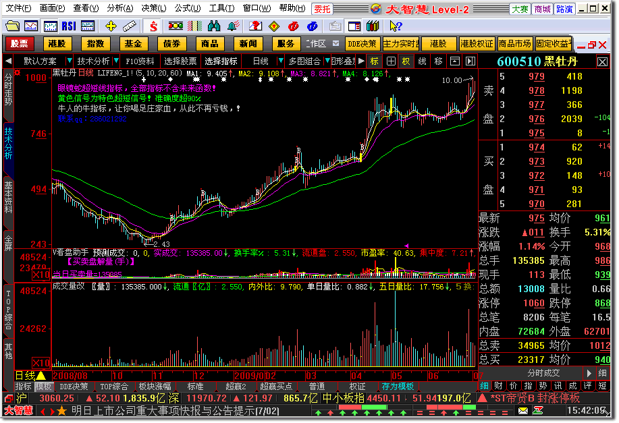The width and height of the screenshot is (619, 423).
Task: Click the blue circular info icon
Action: click(x=313, y=26)
